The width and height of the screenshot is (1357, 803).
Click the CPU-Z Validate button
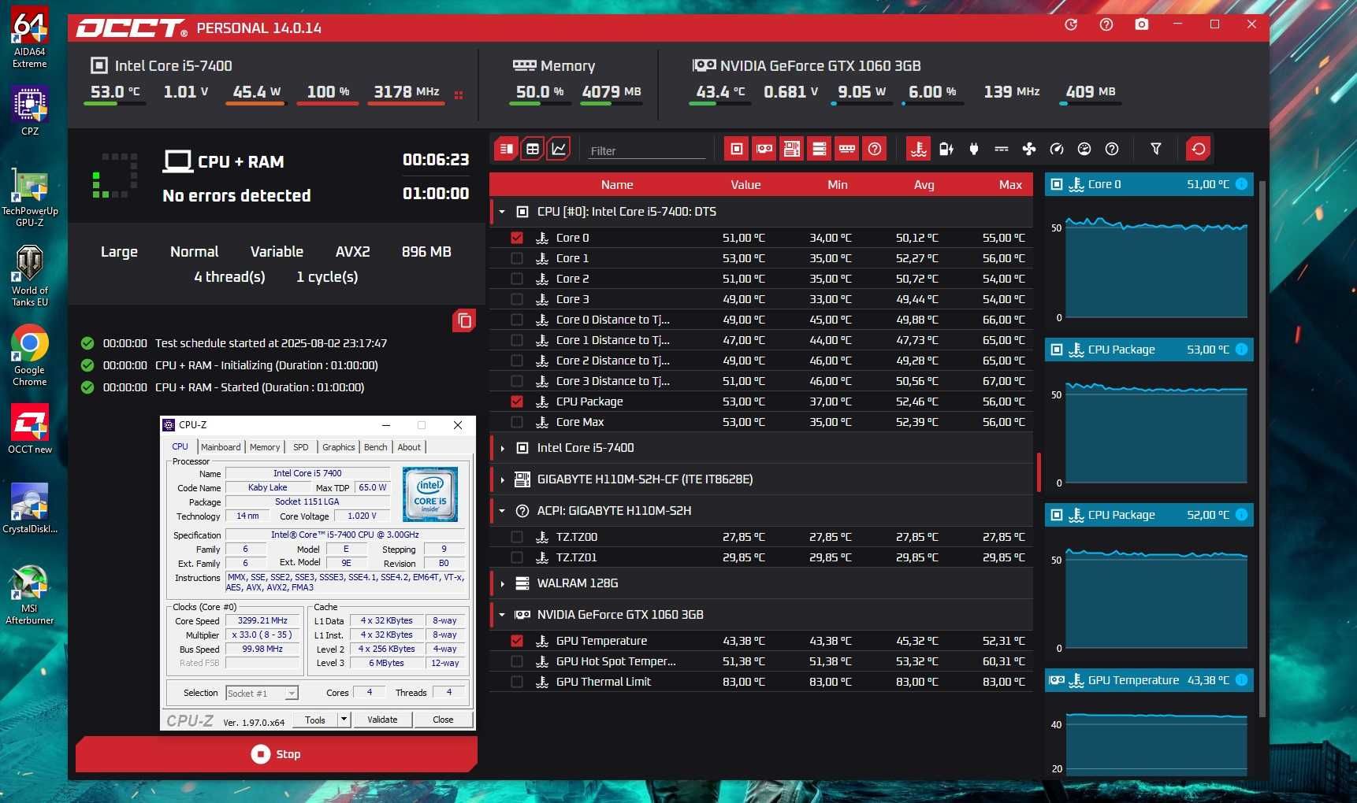382,720
